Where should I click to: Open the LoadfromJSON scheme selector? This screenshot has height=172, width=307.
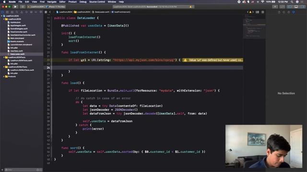[x=36, y=7]
